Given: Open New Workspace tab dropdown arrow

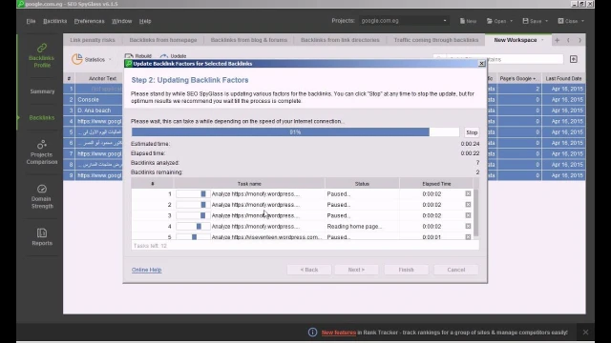Looking at the screenshot, I should [x=542, y=40].
